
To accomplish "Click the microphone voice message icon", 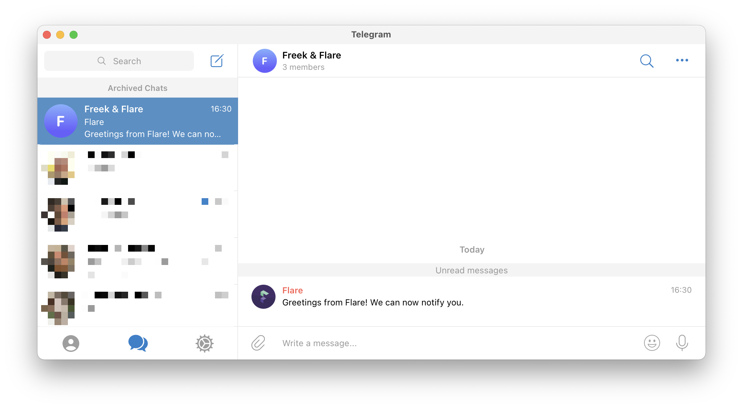I will [x=682, y=343].
